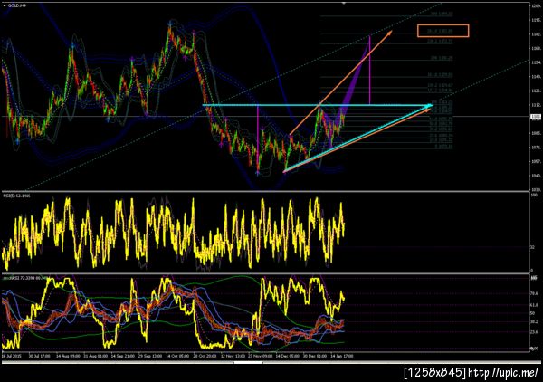Click the 1112 price axis label
Viewport: 543px width, 382px height.
(x=536, y=105)
